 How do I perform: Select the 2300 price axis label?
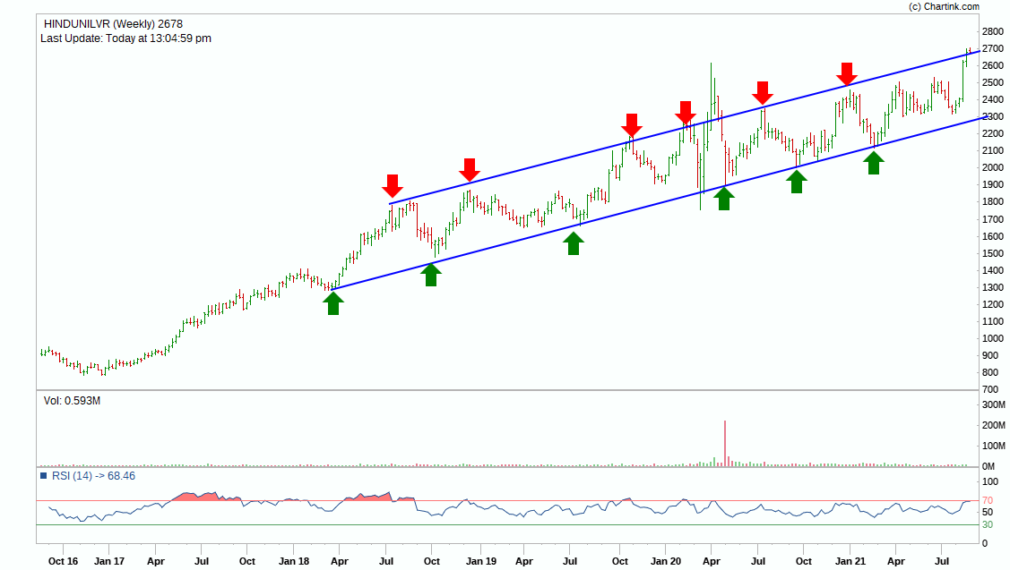click(993, 116)
